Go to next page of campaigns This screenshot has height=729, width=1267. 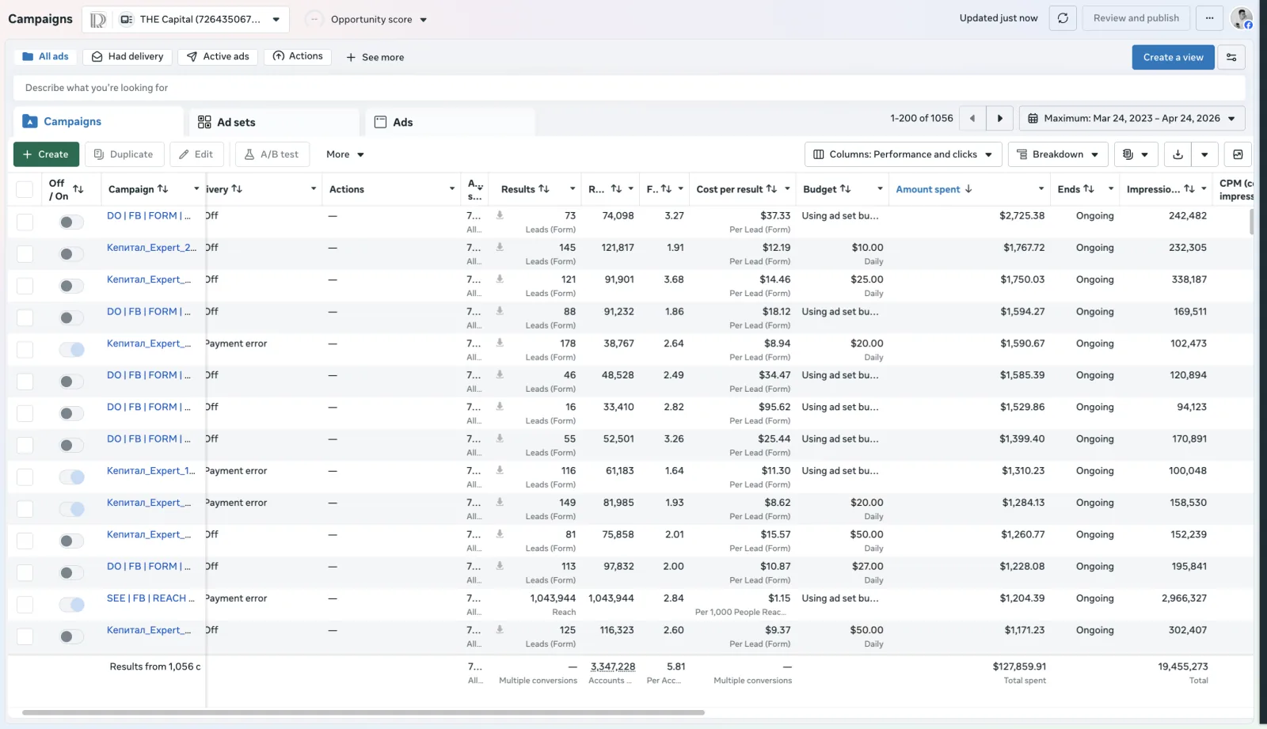point(999,118)
